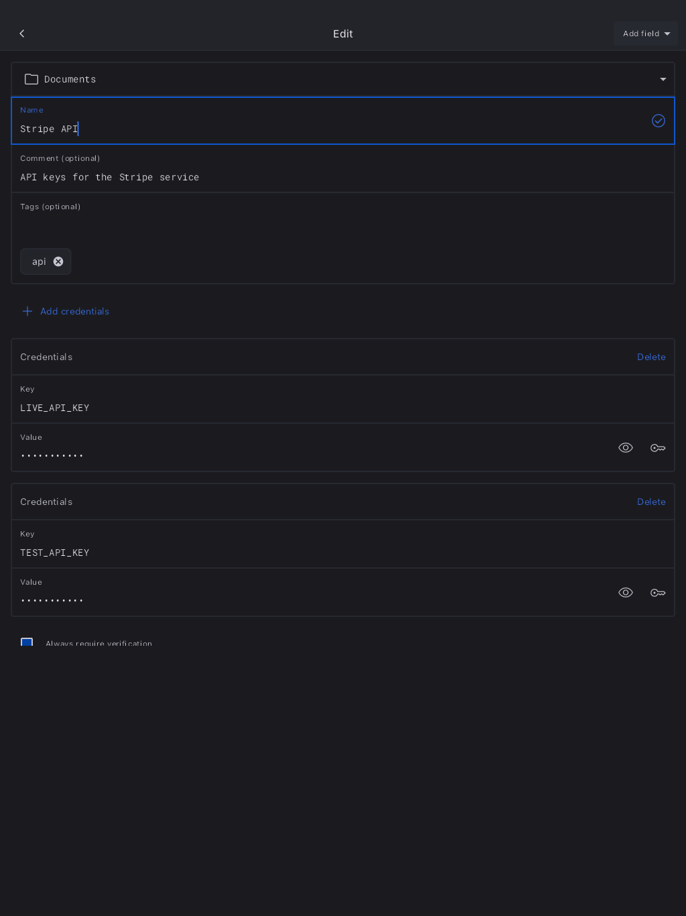Click the folder icon beside Documents

coord(31,79)
